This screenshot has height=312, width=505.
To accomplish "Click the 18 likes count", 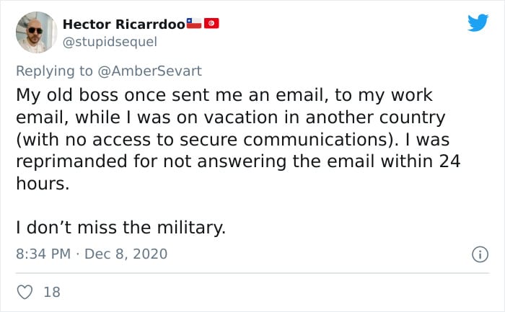I will [x=52, y=292].
